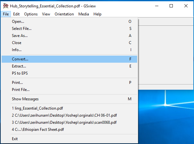
Task: Open the Edit menu
Action: click(x=16, y=14)
